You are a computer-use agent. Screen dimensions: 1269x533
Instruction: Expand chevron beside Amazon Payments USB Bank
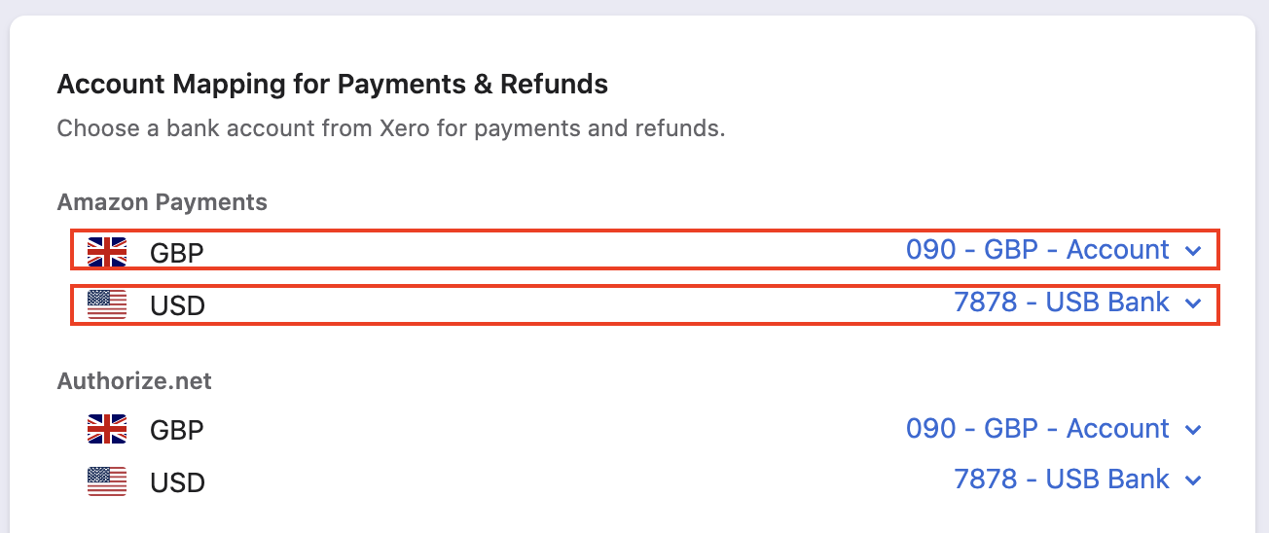pyautogui.click(x=1194, y=304)
